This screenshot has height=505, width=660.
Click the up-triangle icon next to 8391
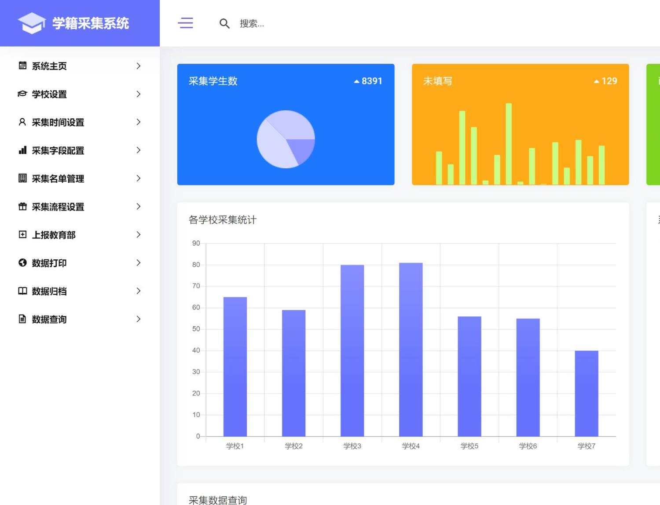pos(357,81)
